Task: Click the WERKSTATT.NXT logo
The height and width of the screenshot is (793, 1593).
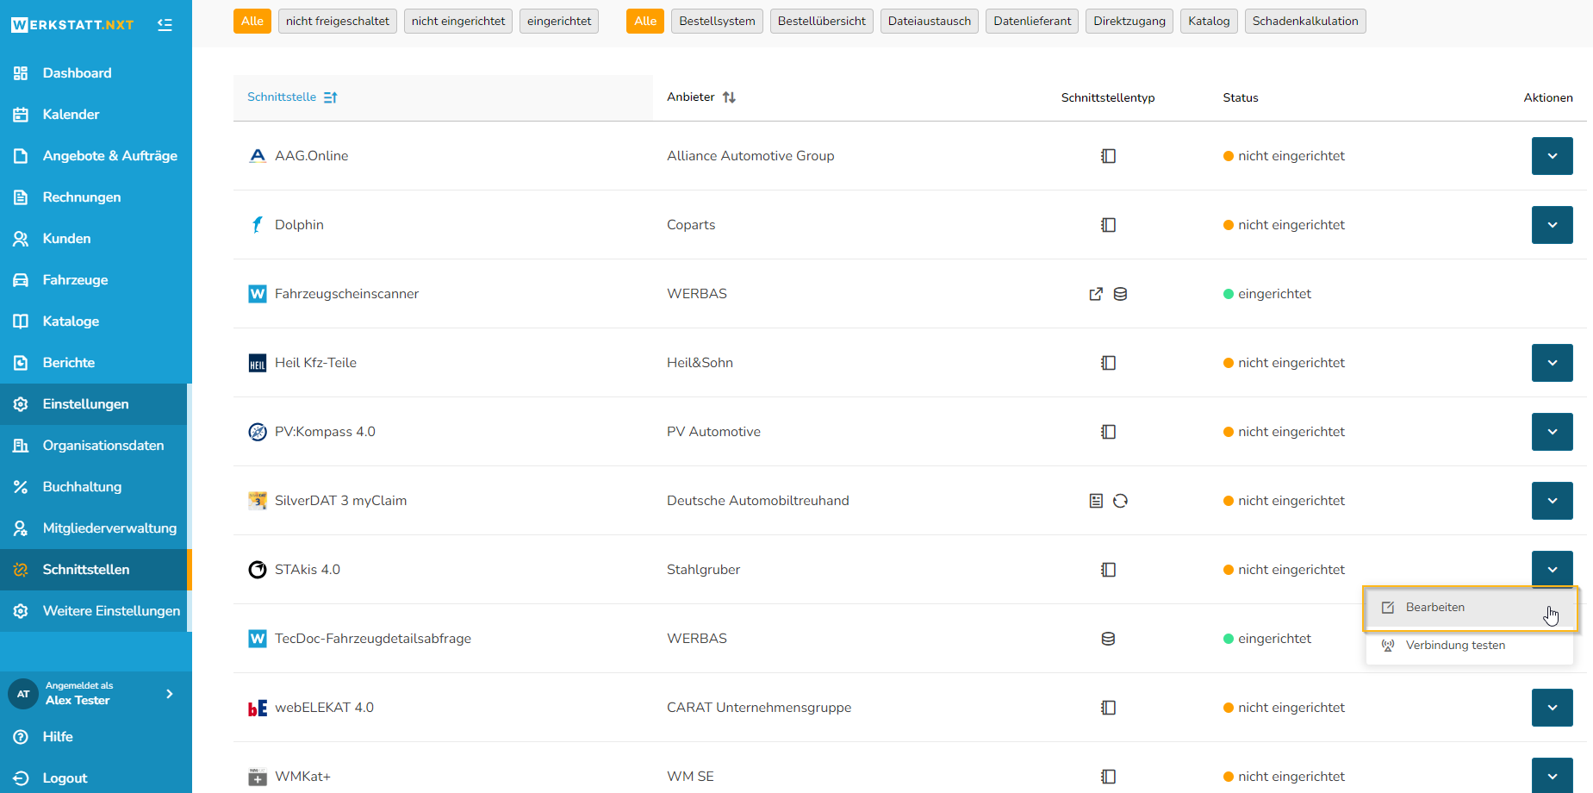Action: [72, 25]
